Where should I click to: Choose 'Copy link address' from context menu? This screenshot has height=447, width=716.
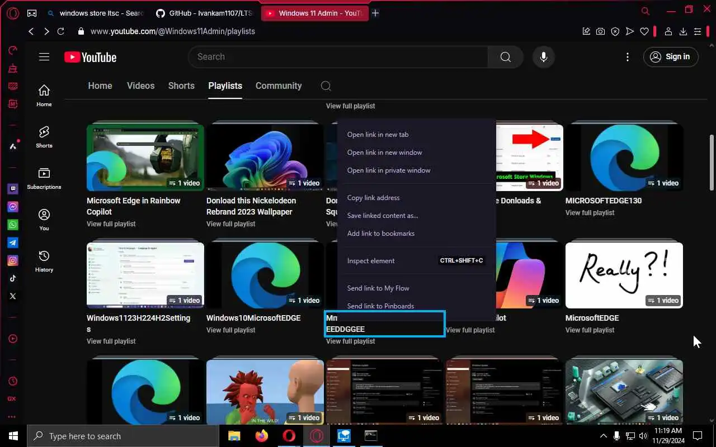[x=417, y=198]
